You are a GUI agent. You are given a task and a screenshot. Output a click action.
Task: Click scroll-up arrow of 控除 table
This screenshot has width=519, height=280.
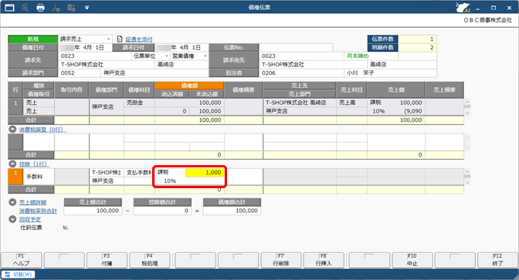coord(467,171)
